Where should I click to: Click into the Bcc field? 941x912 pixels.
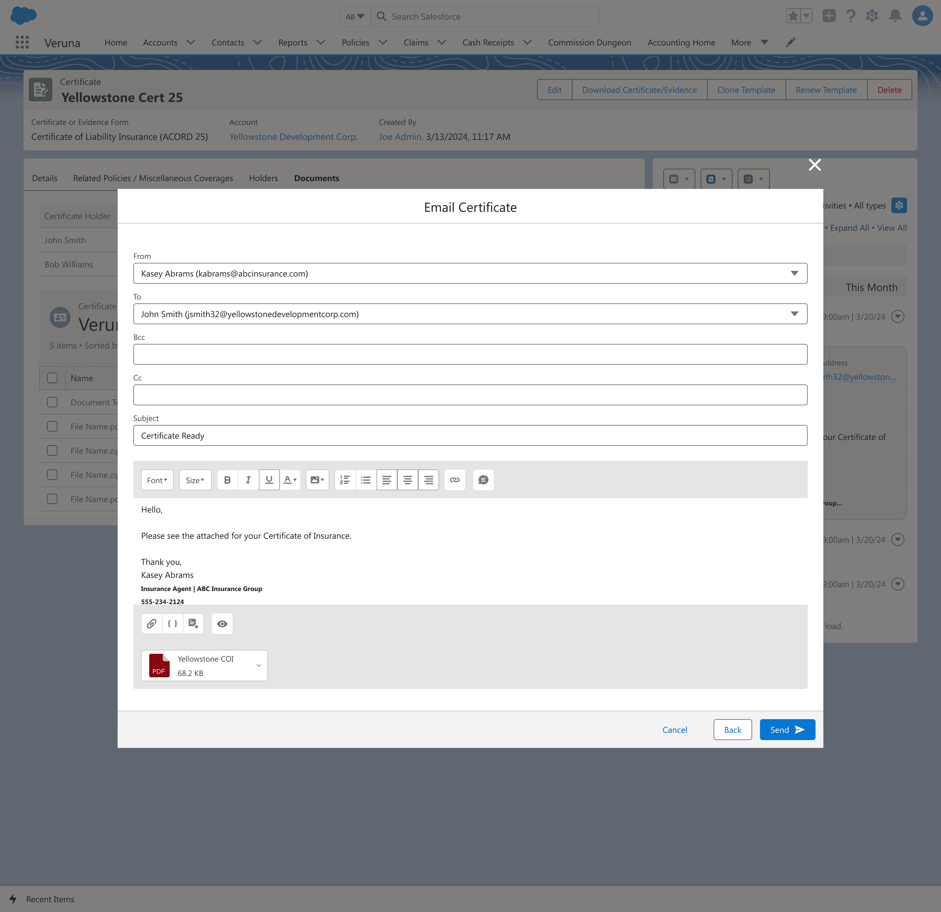(x=470, y=354)
